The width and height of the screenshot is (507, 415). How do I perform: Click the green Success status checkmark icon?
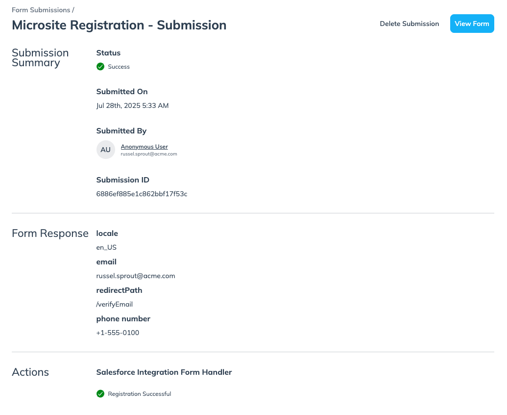pos(100,67)
